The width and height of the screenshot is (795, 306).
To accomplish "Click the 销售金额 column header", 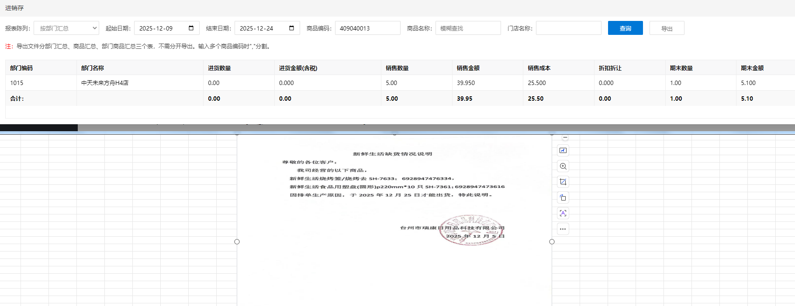I will coord(468,68).
